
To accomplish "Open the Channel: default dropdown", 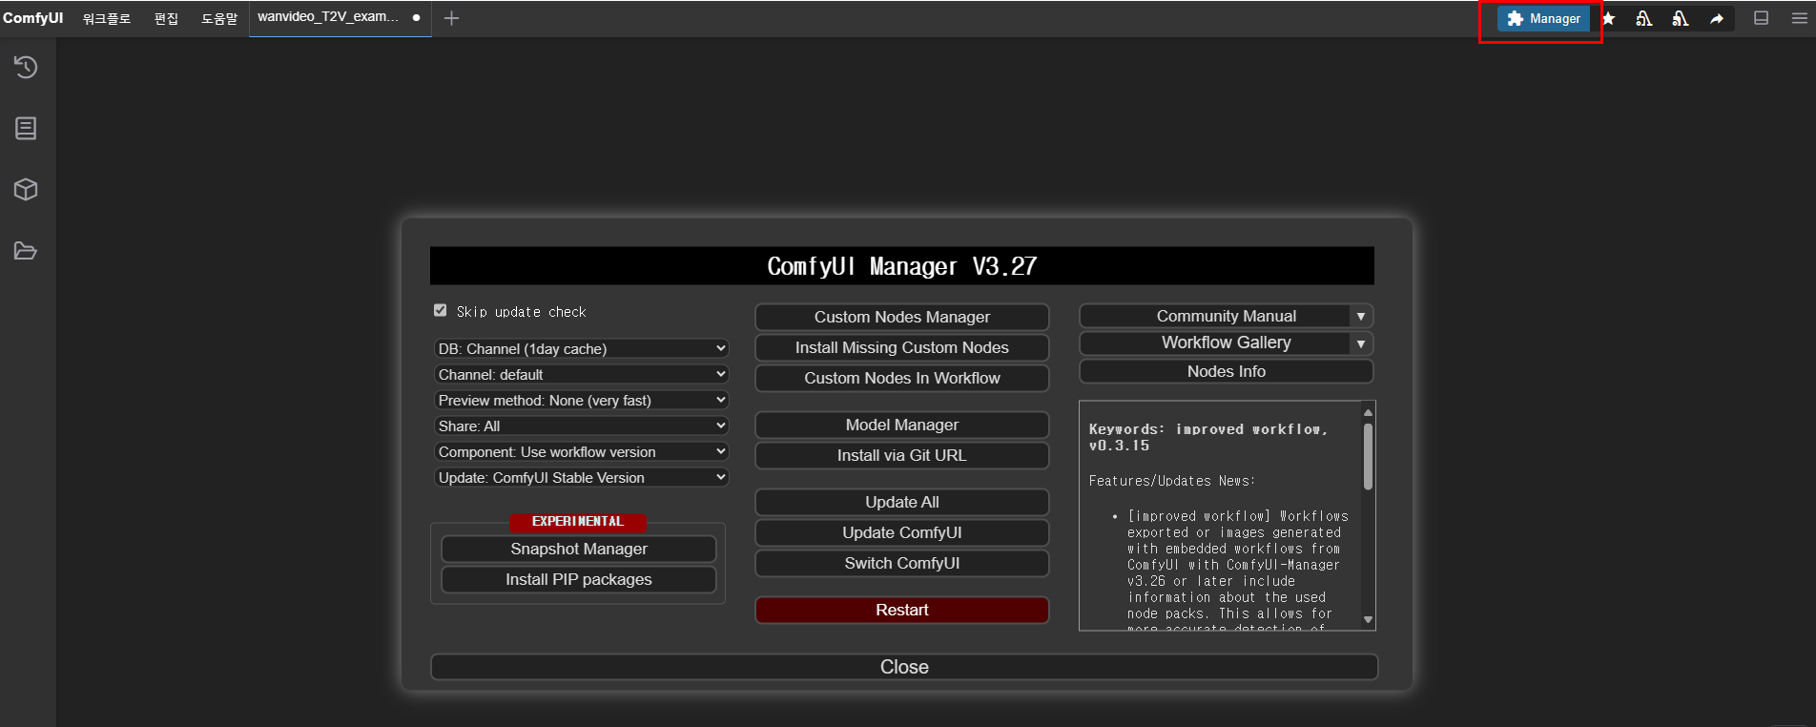I will 582,375.
